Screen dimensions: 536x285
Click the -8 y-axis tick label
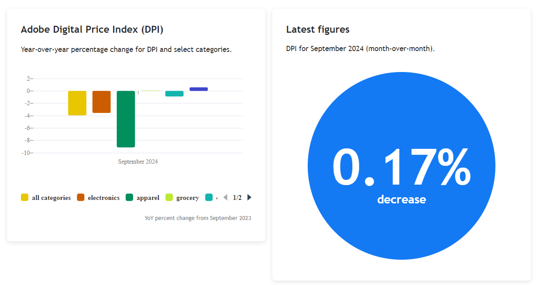(28, 141)
